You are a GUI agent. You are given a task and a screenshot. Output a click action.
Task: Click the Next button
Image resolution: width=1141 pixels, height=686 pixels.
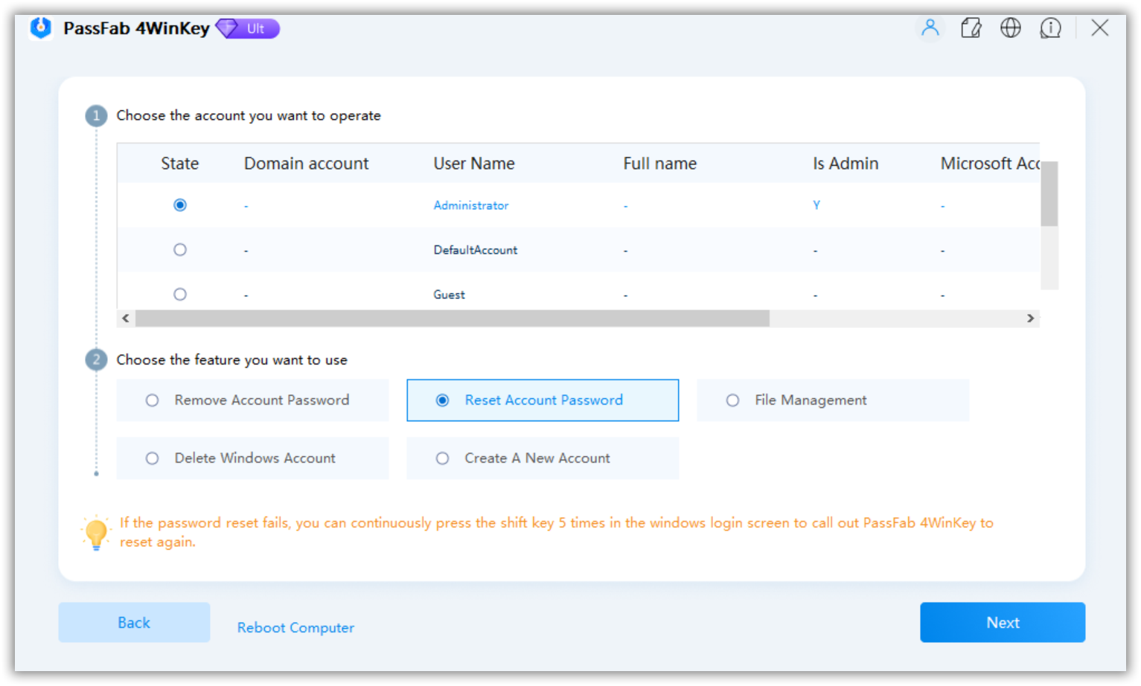1002,622
